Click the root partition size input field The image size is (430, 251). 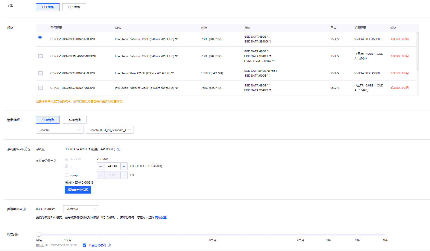pos(112,166)
